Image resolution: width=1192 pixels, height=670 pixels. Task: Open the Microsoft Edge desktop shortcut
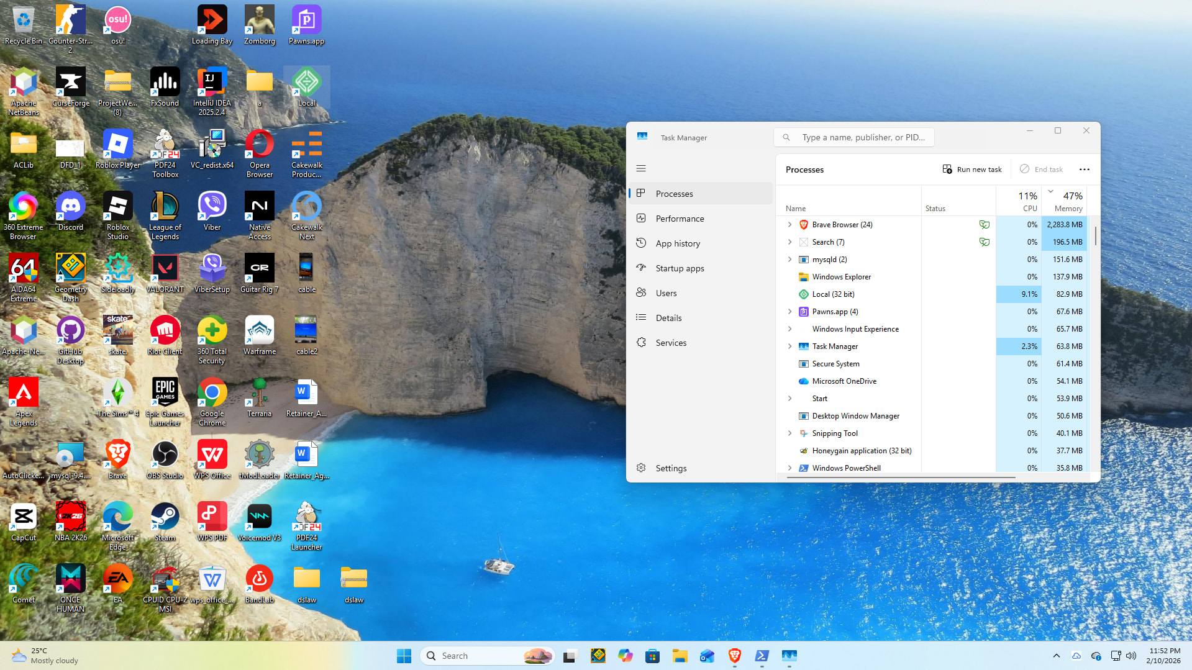pyautogui.click(x=117, y=526)
